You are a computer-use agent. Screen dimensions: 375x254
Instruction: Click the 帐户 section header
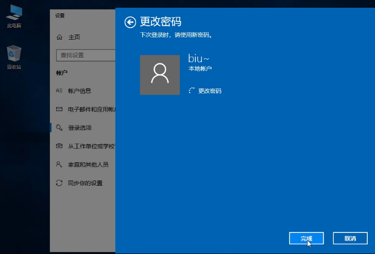(x=61, y=73)
